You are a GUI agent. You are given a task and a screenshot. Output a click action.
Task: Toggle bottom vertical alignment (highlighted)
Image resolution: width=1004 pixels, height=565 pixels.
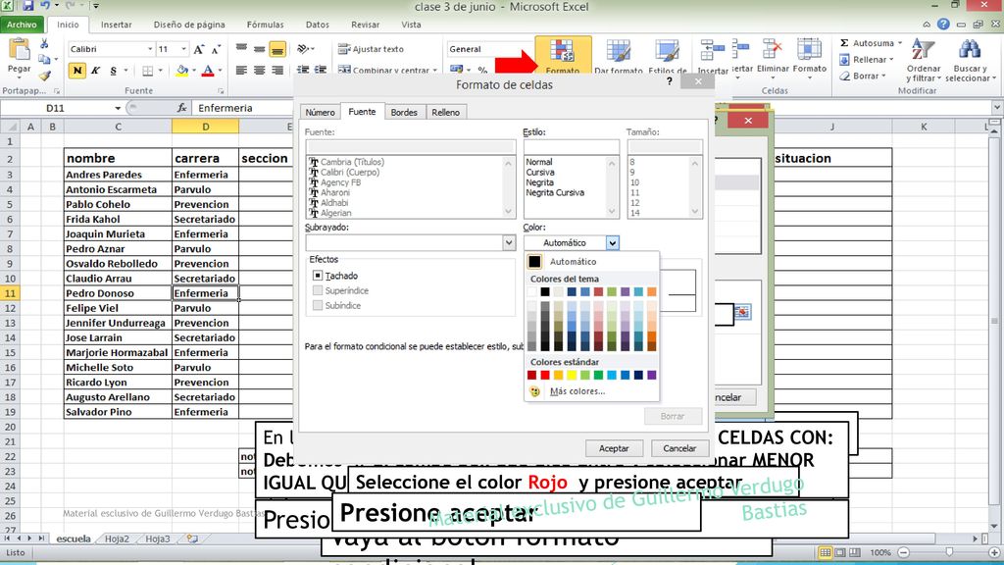[x=277, y=49]
